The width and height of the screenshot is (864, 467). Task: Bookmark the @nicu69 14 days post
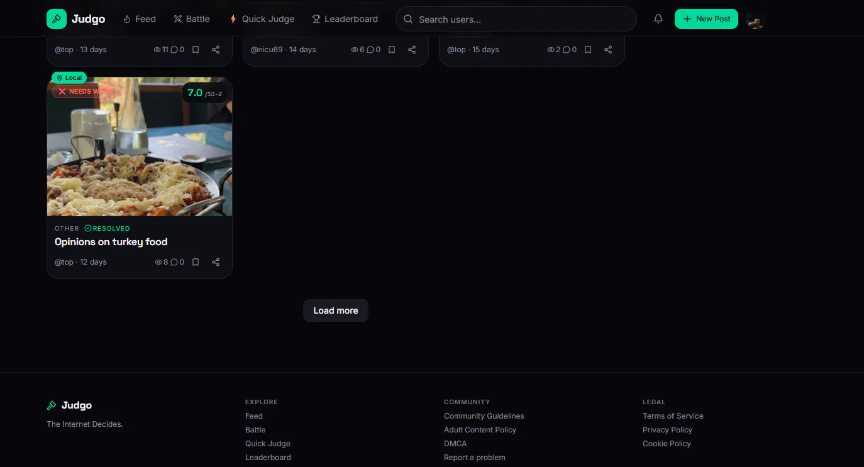tap(392, 50)
